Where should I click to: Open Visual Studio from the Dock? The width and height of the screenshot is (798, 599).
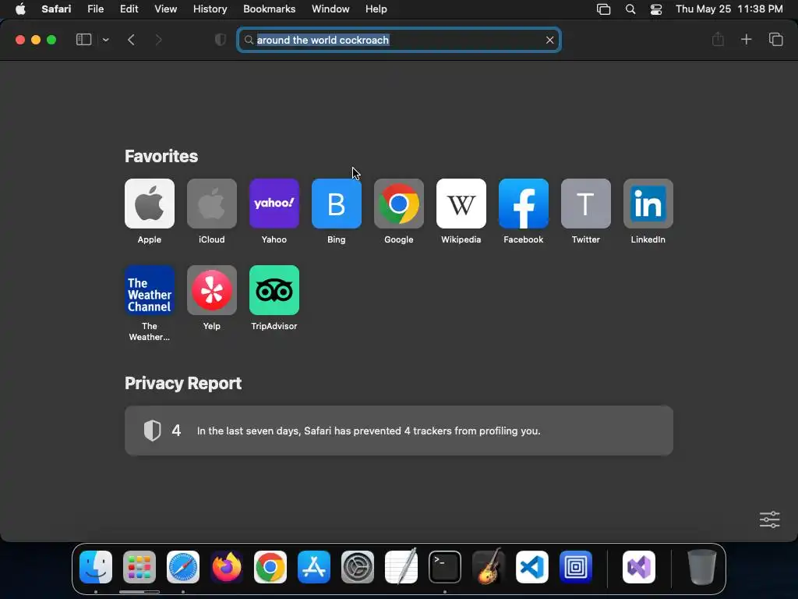(639, 567)
